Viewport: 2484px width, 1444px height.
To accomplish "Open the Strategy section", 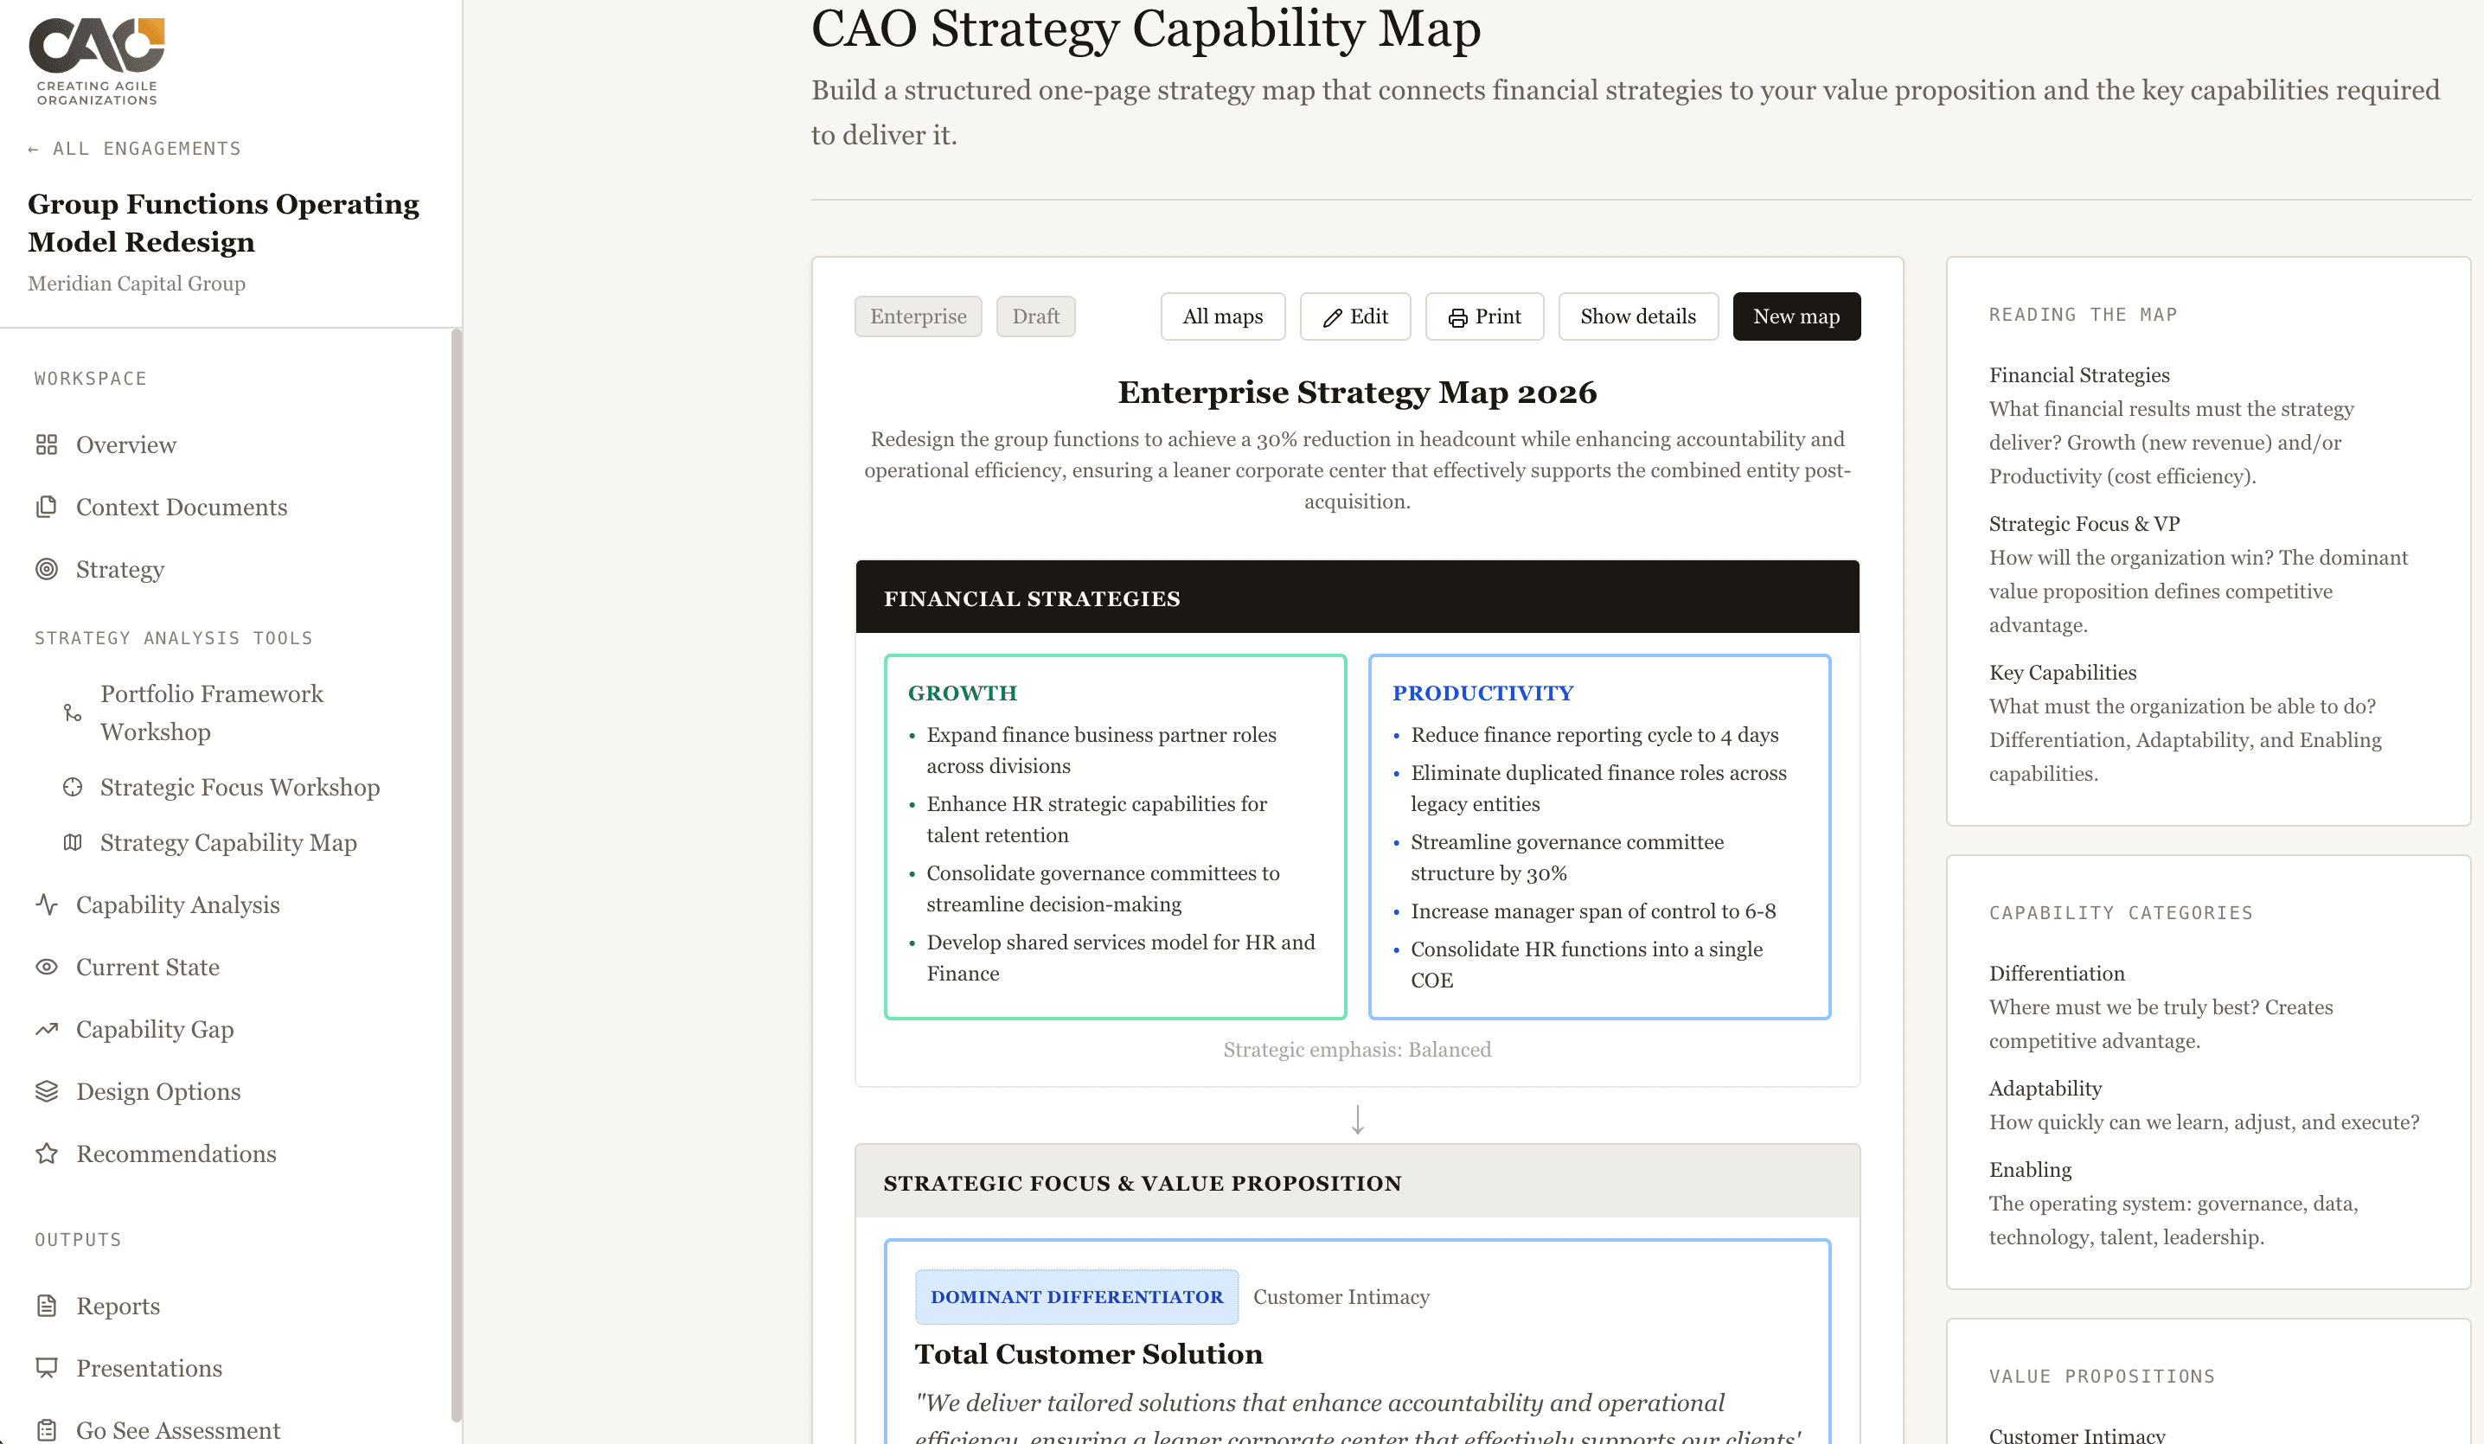I will 119,569.
